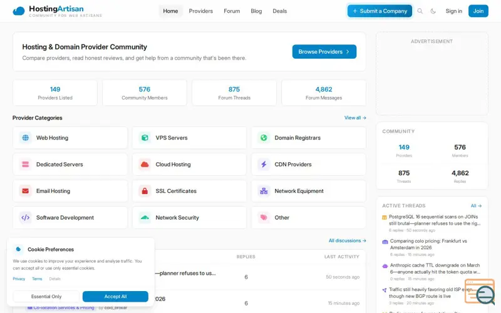501x313 pixels.
Task: Click the Other category tag icon
Action: pos(264,217)
